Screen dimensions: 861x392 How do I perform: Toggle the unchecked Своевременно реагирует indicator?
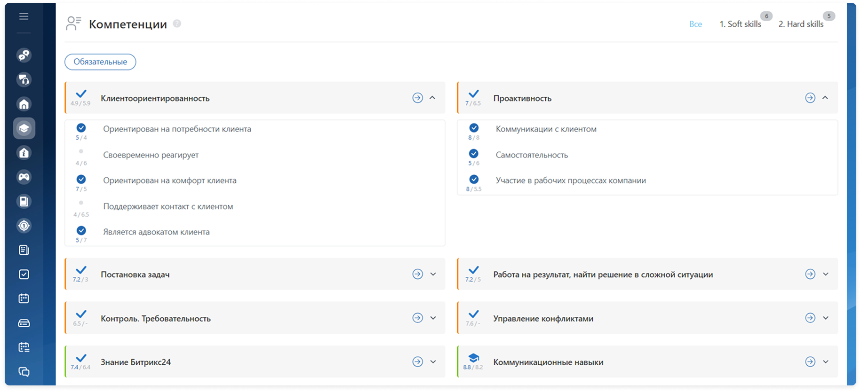click(81, 151)
